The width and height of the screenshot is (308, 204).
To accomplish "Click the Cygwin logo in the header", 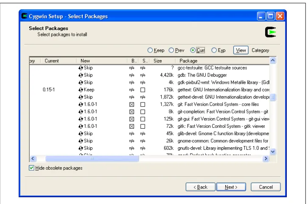I will tap(271, 32).
